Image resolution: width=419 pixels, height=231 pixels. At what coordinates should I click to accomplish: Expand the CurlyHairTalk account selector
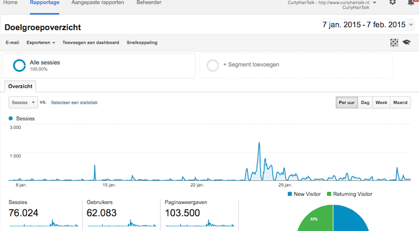click(x=375, y=2)
